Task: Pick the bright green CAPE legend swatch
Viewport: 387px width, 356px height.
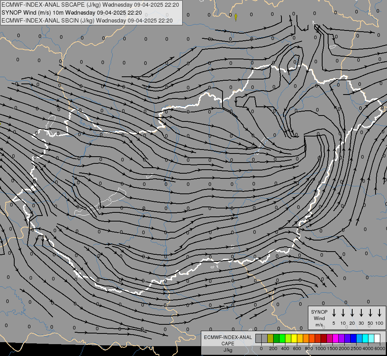Action: click(x=282, y=338)
